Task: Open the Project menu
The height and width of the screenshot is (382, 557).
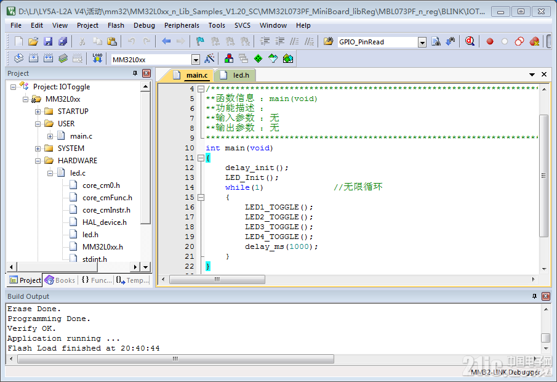Action: tap(87, 25)
